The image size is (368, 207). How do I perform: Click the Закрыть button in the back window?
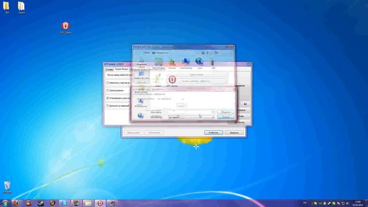click(234, 133)
